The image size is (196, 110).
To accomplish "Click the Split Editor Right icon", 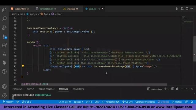I will coord(187,9).
